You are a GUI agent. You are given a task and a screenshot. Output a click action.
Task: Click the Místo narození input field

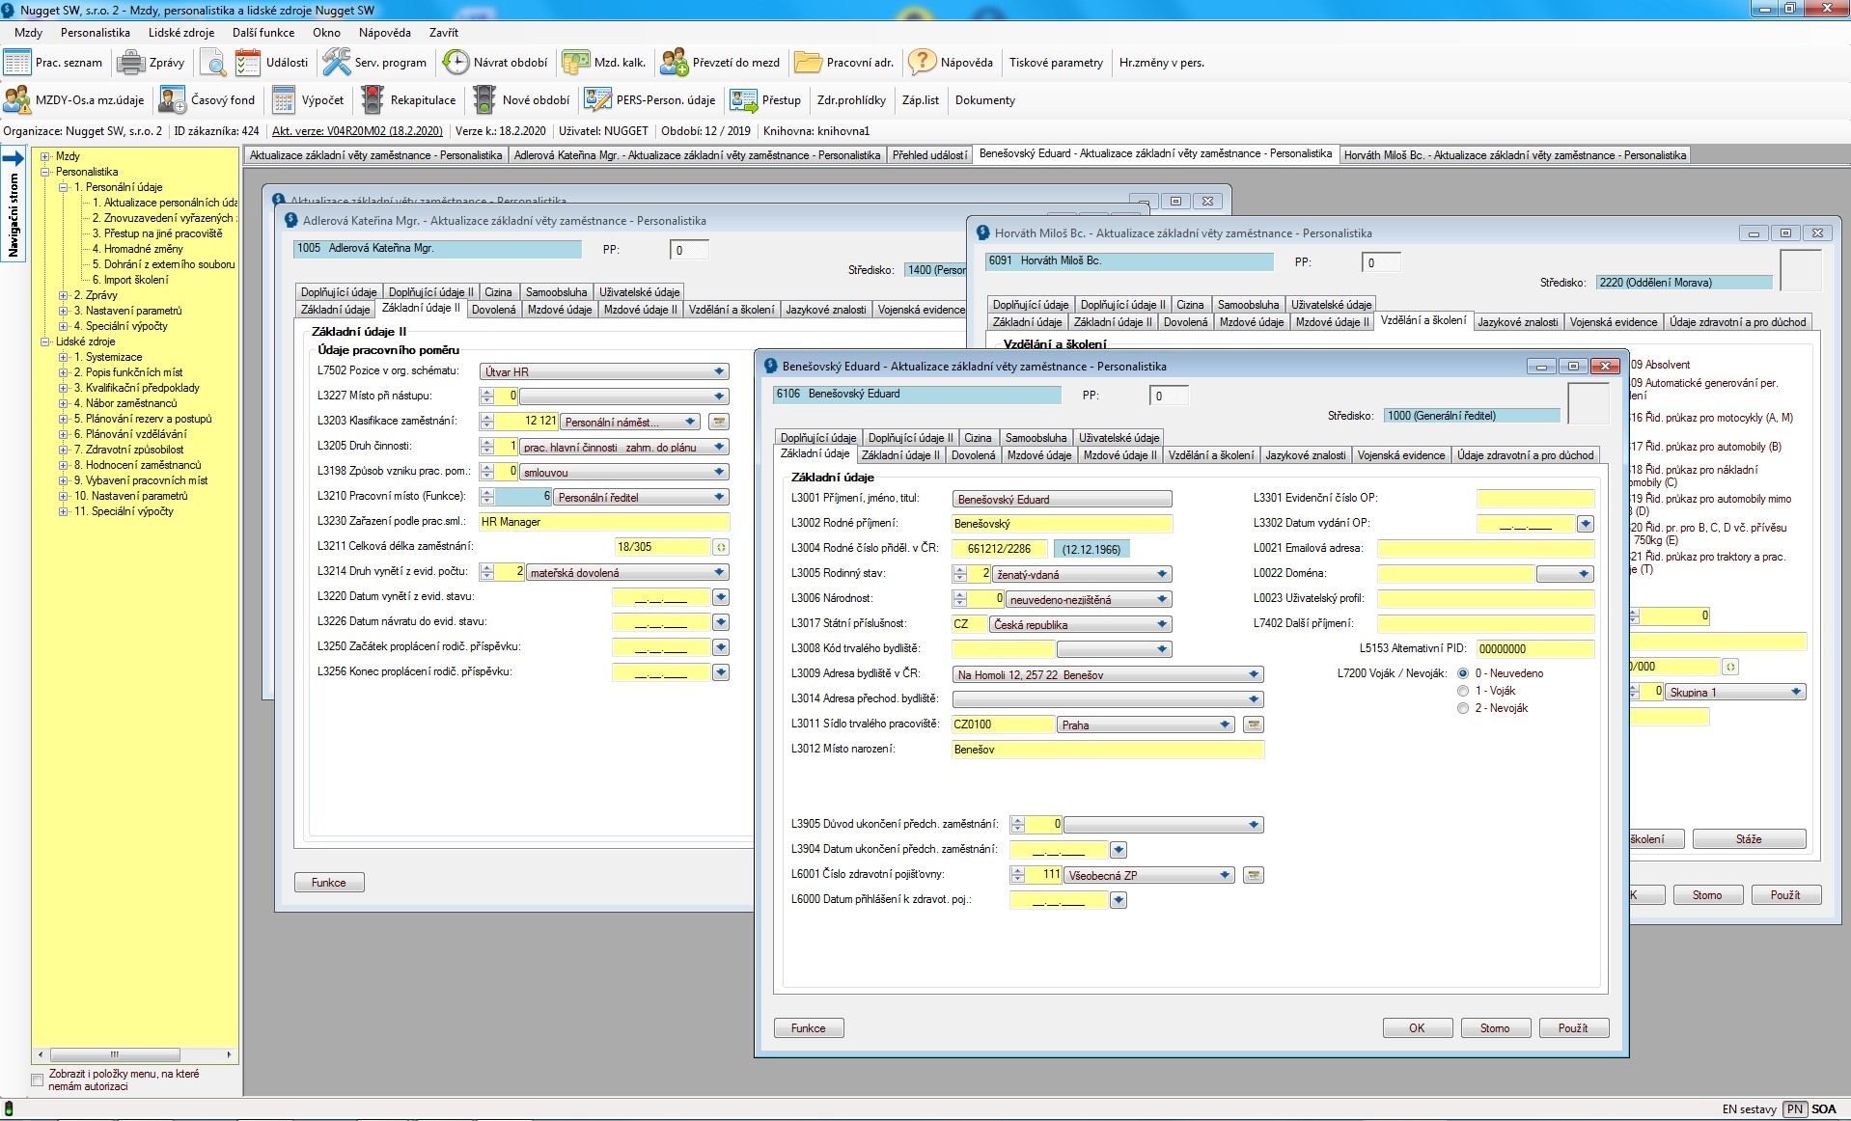tap(1107, 750)
